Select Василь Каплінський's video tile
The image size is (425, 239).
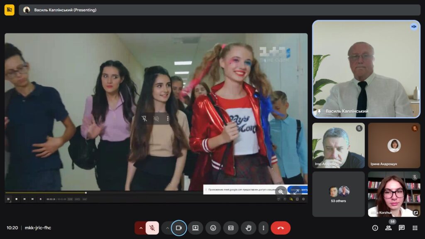tap(366, 69)
